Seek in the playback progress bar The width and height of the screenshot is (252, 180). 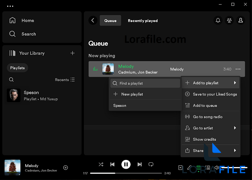coord(126,173)
